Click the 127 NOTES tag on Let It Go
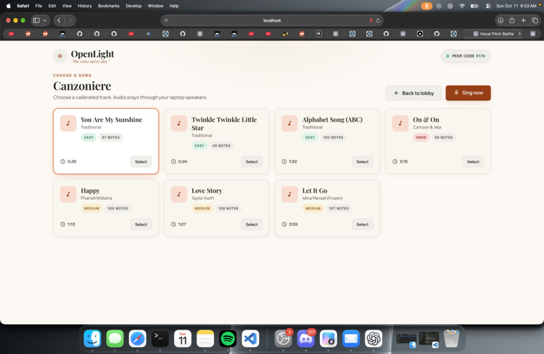The width and height of the screenshot is (544, 354). (339, 209)
